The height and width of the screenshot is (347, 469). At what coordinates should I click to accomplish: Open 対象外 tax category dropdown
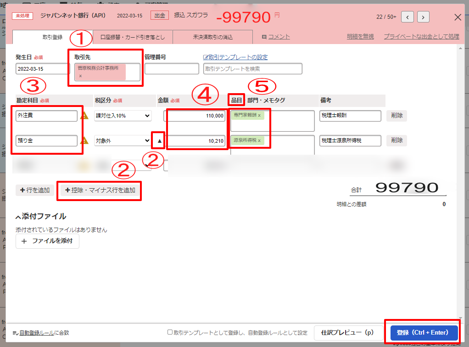123,141
